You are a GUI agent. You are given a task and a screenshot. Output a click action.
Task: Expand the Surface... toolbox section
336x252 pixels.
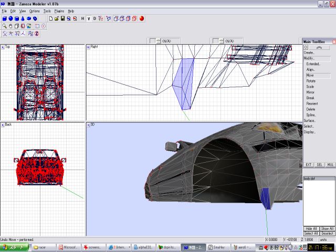coord(310,121)
